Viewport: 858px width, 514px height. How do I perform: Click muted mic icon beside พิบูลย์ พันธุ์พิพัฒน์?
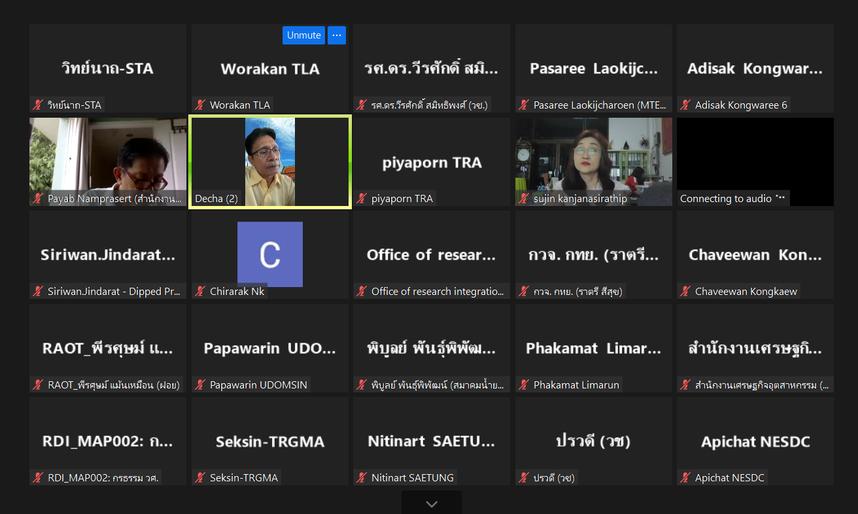point(362,385)
